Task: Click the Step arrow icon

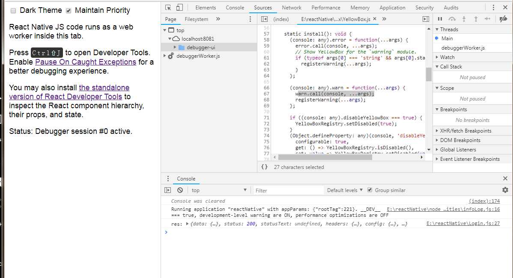Action: 487,19
